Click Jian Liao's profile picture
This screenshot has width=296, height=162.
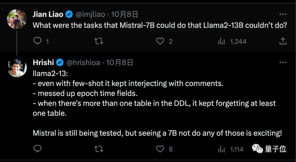[17, 19]
